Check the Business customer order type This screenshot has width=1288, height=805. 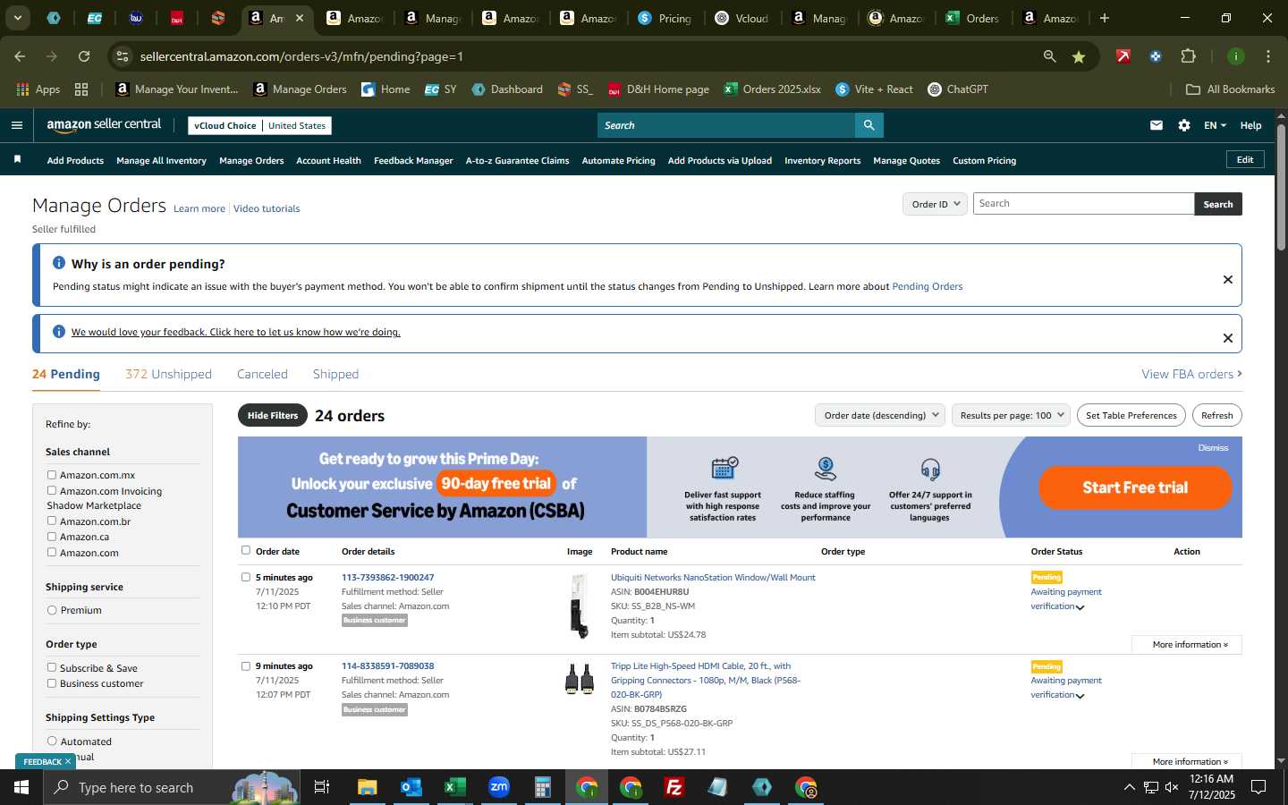[52, 683]
